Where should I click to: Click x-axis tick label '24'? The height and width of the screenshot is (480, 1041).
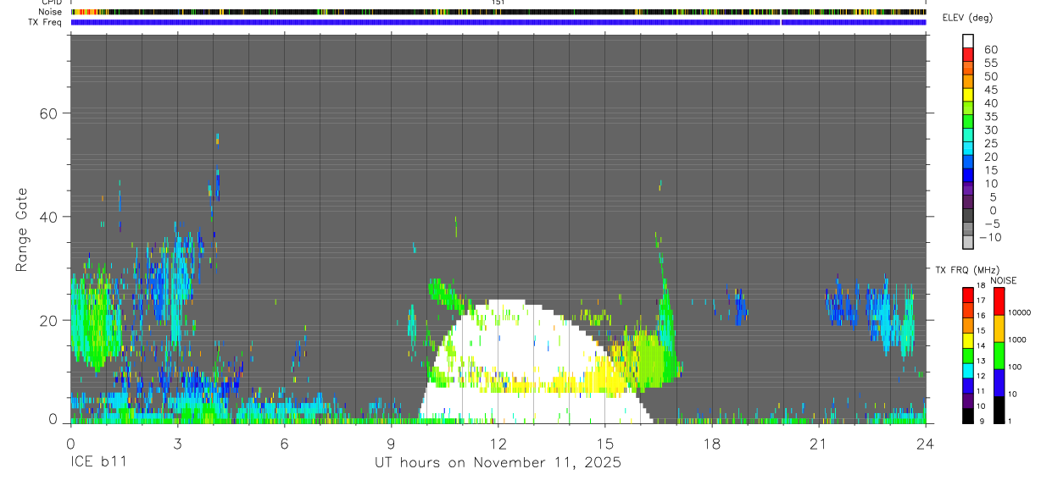click(926, 444)
